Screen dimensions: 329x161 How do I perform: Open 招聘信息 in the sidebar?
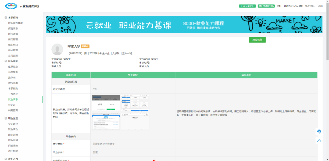[13, 29]
